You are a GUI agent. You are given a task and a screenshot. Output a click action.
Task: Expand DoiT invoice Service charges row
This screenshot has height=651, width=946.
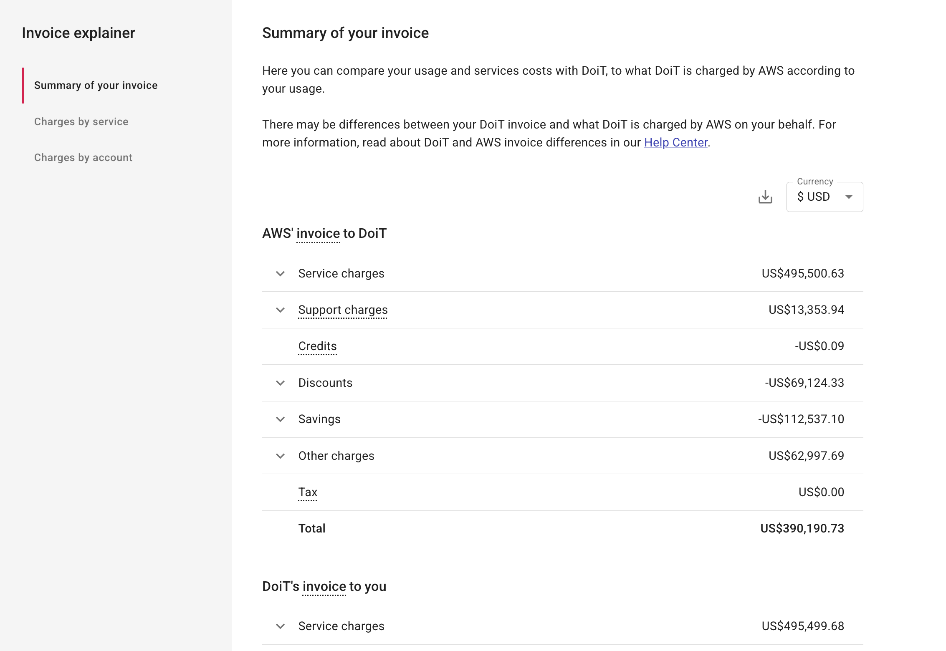click(x=281, y=626)
